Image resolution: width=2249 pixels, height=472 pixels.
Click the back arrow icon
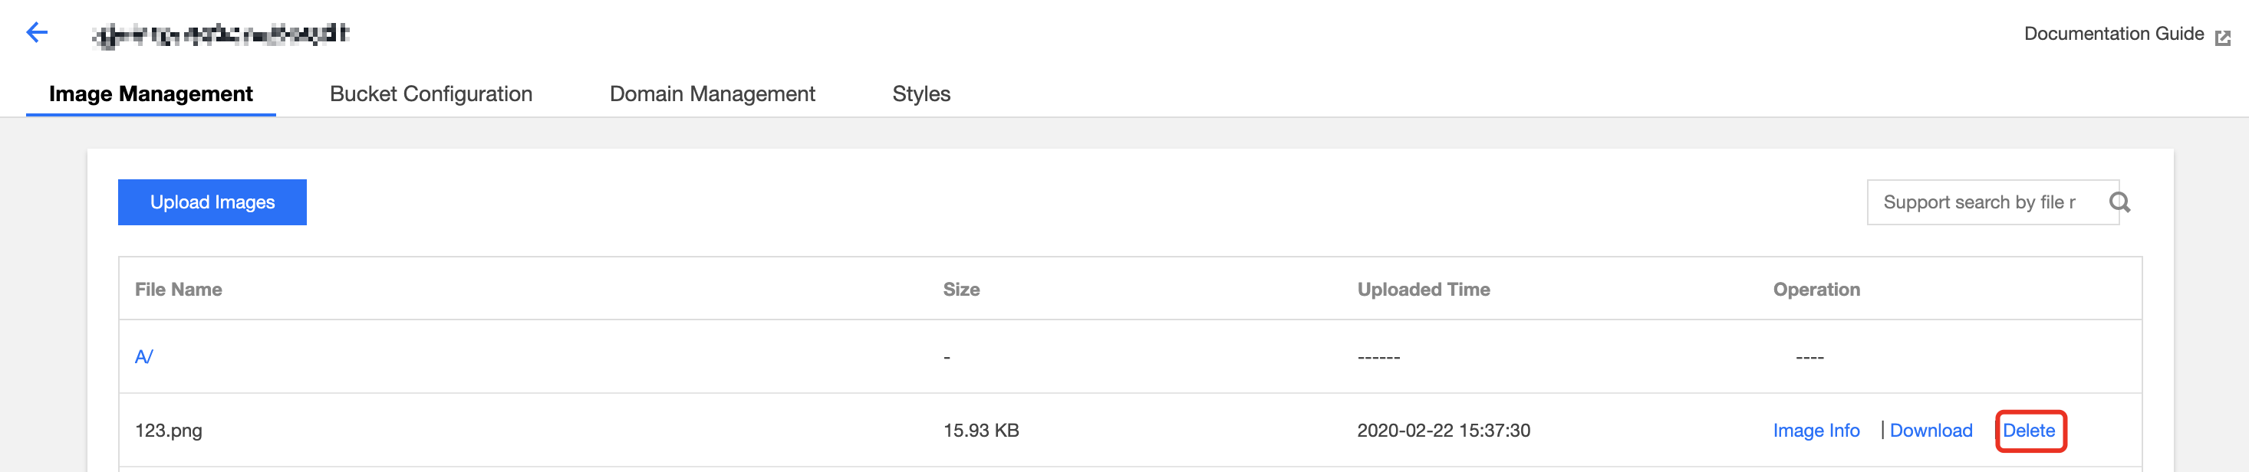tap(37, 33)
